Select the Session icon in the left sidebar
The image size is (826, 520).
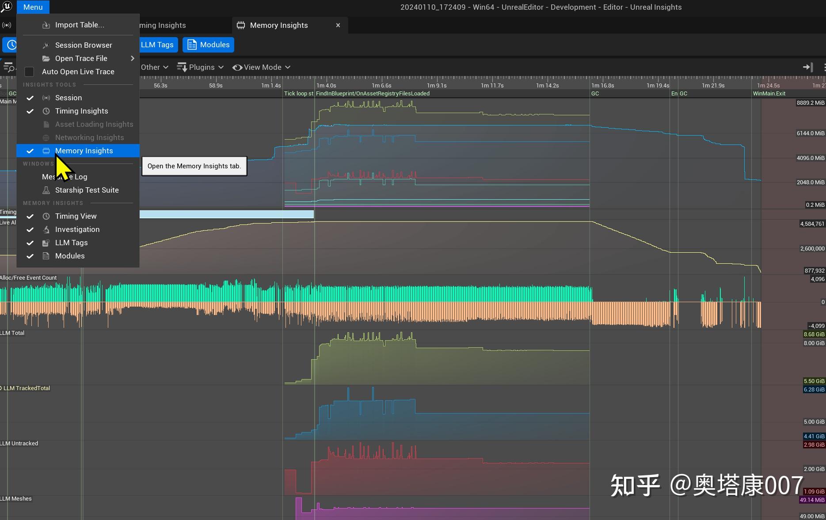(x=7, y=25)
